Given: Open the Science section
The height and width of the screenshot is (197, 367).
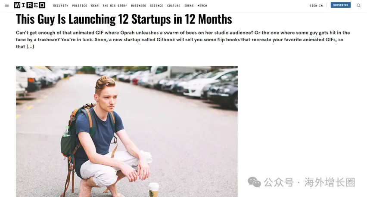Looking at the screenshot, I should 157,6.
